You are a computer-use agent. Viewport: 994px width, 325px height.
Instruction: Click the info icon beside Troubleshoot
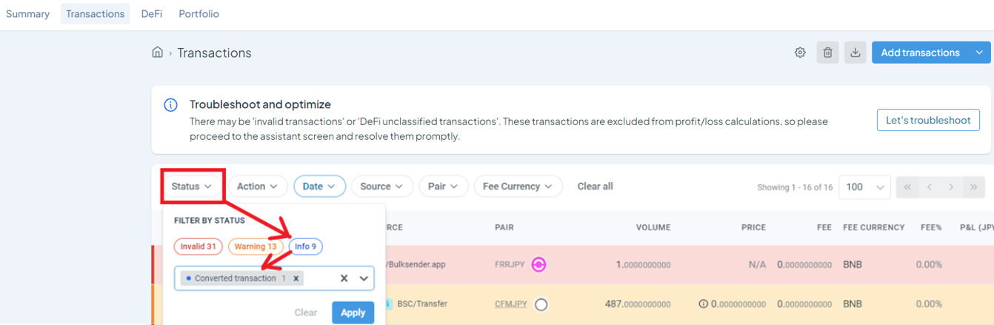pos(170,104)
